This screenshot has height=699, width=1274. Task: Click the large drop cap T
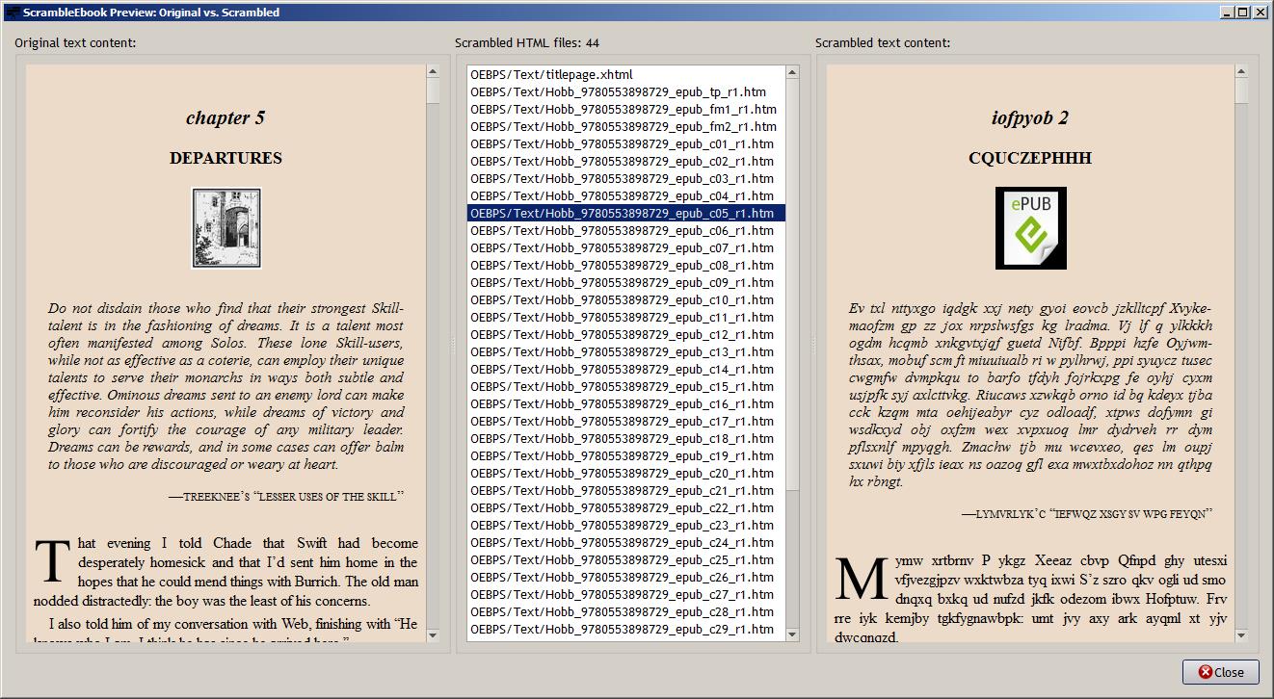(52, 562)
